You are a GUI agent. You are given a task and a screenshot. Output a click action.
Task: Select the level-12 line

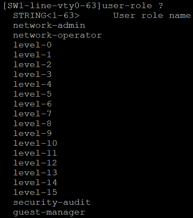(x=35, y=163)
